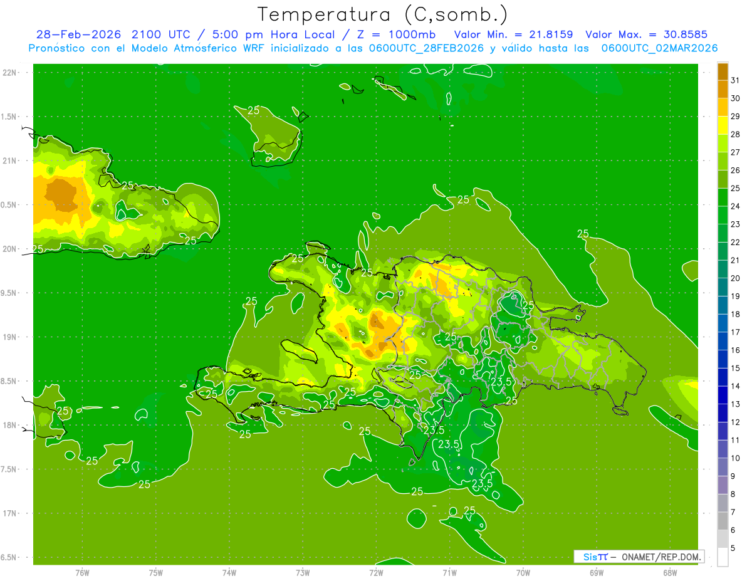Select the blue legend swatch between 15 and 16
Viewport: 752px width, 581px height.
(x=723, y=359)
